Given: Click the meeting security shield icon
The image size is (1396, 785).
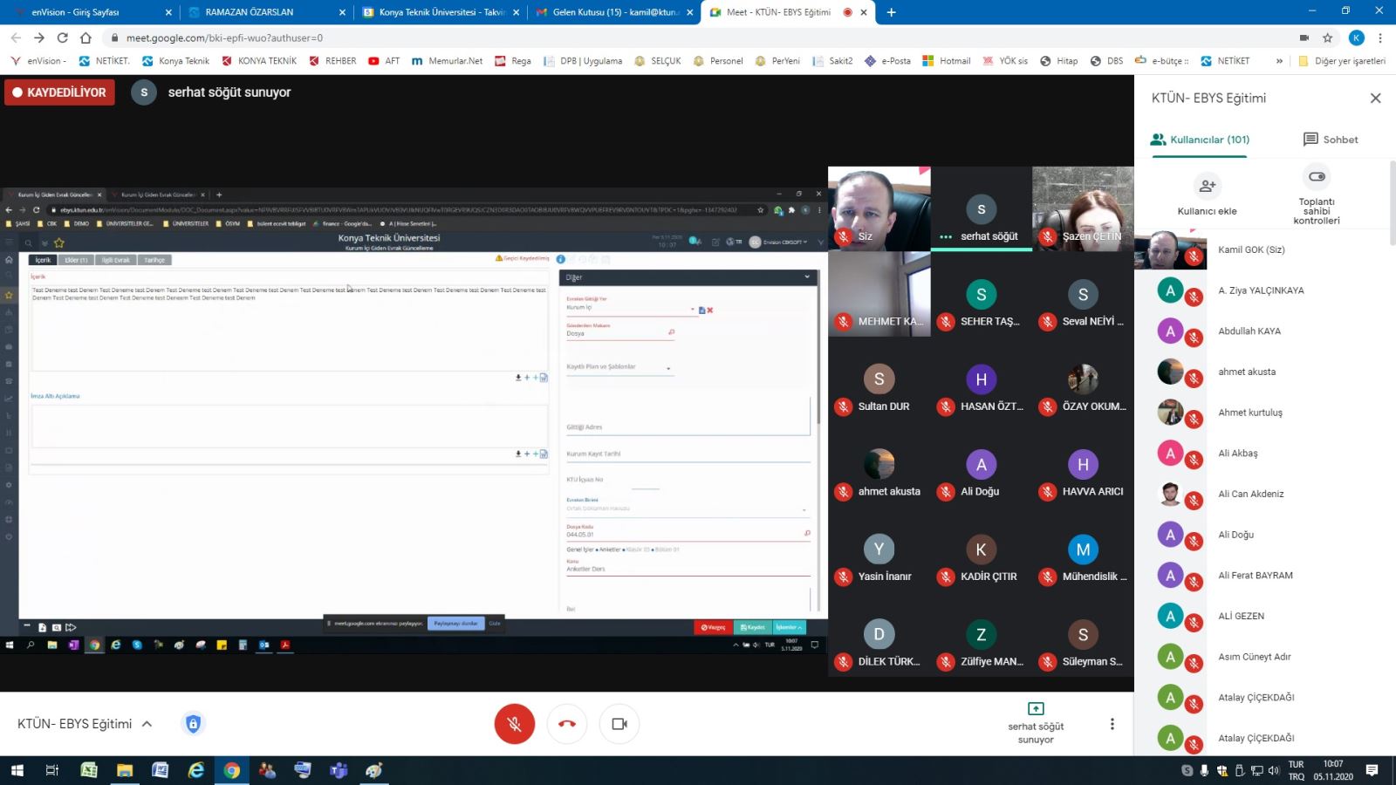Looking at the screenshot, I should [x=193, y=724].
